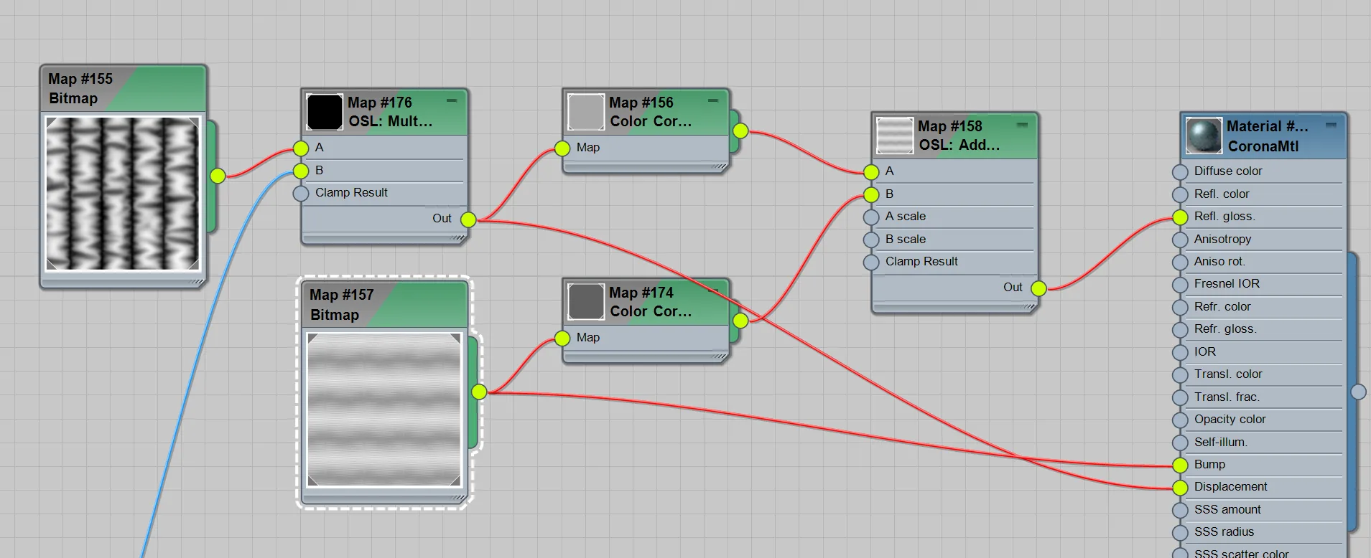Collapse the Map #156 Color Correction node

[x=713, y=101]
